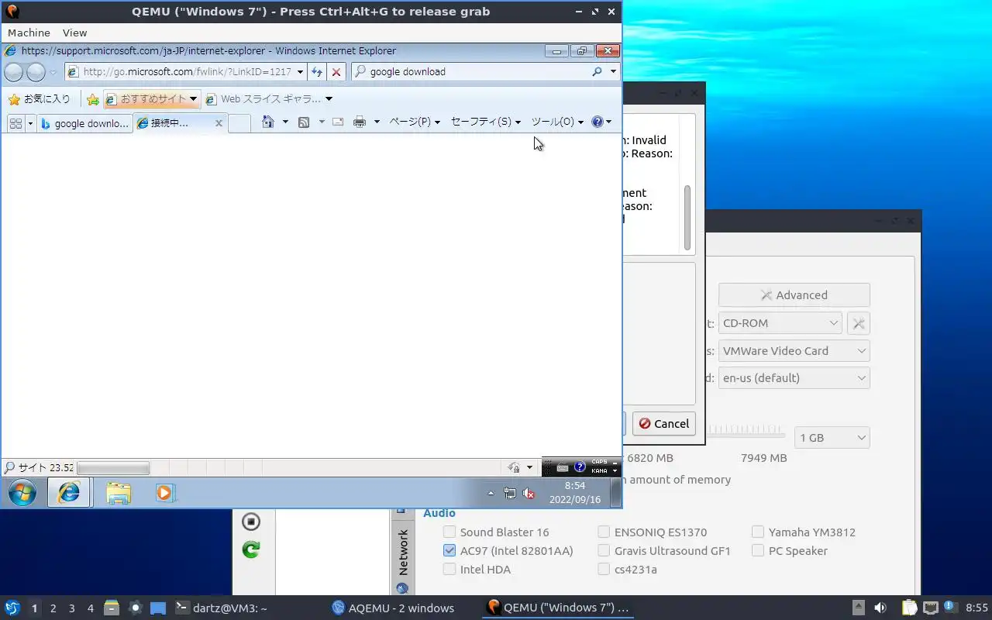This screenshot has width=992, height=620.
Task: Click the read mail envelope icon
Action: pos(338,122)
